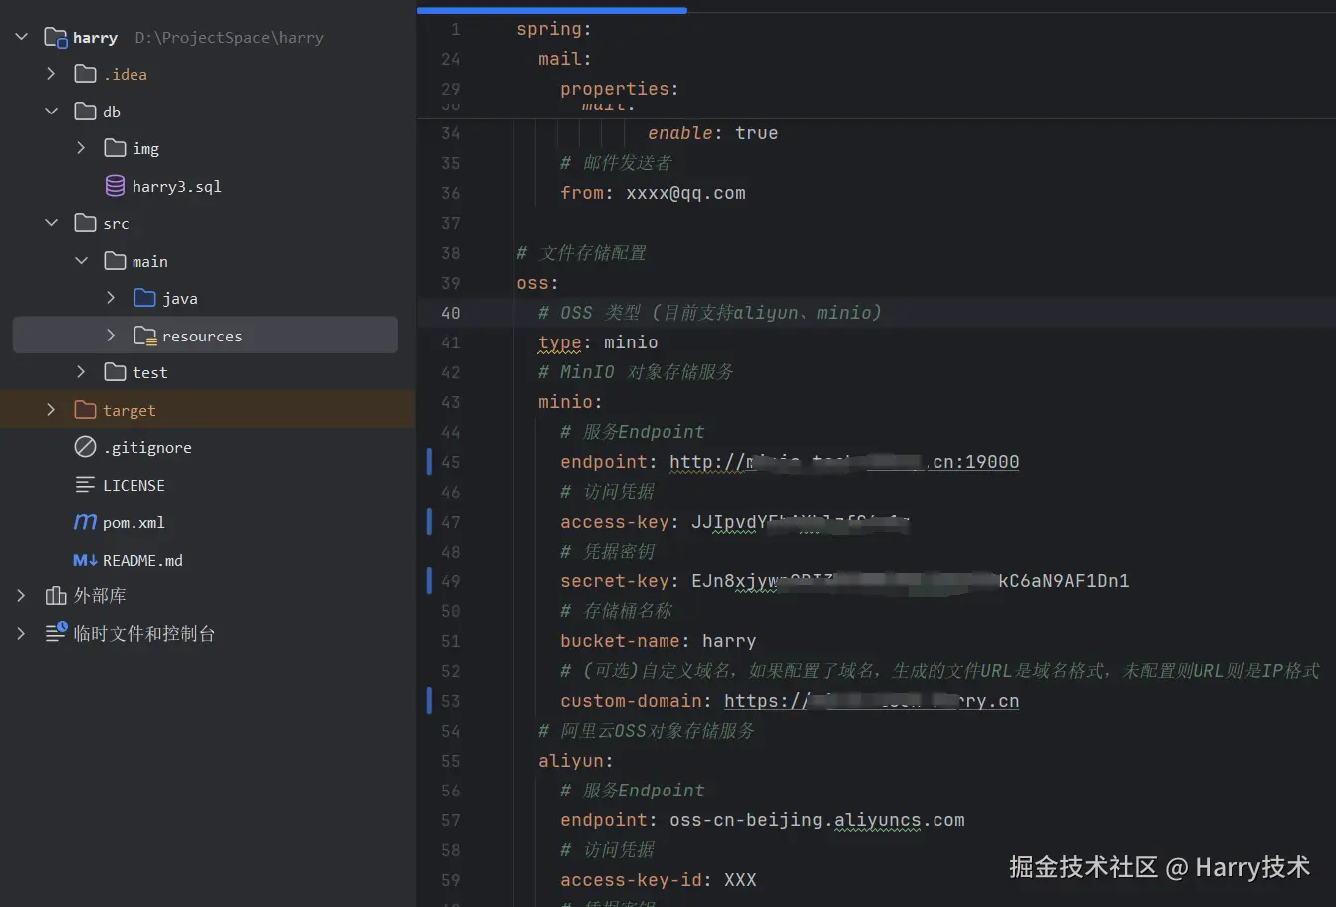Select the .gitignore file
This screenshot has height=907, width=1336.
click(x=147, y=448)
